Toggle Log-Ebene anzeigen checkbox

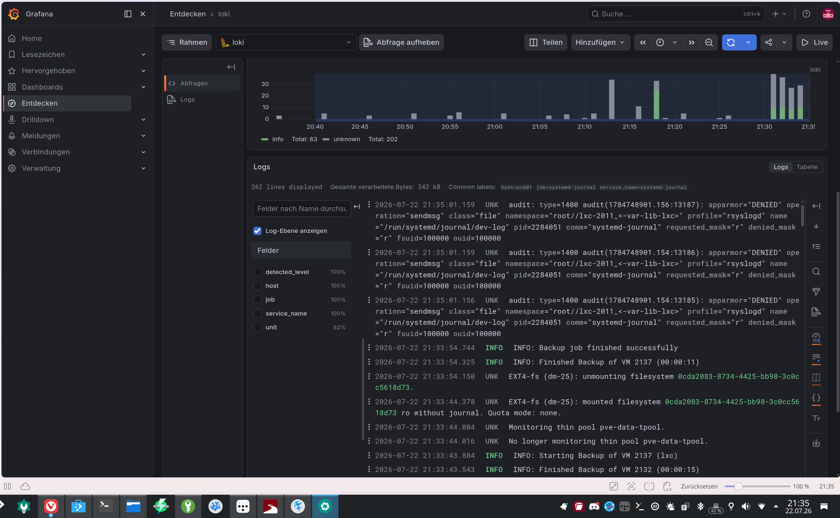tap(257, 231)
